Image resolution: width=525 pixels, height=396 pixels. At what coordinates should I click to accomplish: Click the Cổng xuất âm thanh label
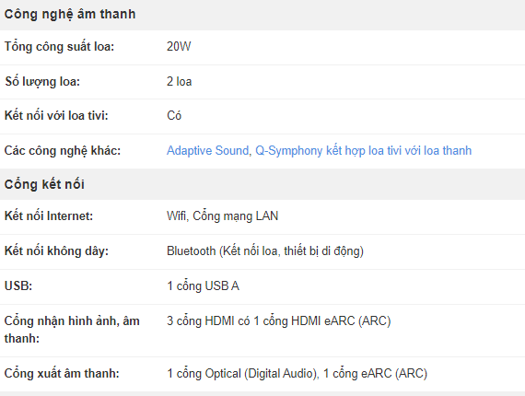[62, 373]
